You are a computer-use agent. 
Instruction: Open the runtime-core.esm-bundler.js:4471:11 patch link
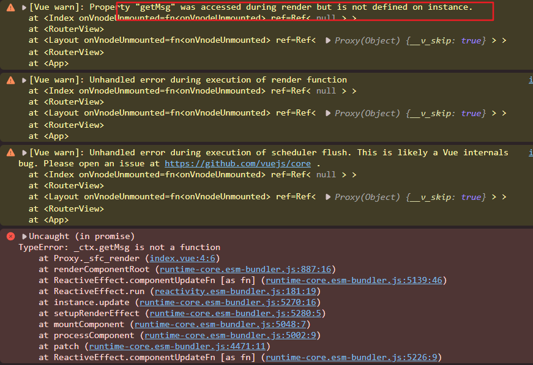pyautogui.click(x=177, y=347)
